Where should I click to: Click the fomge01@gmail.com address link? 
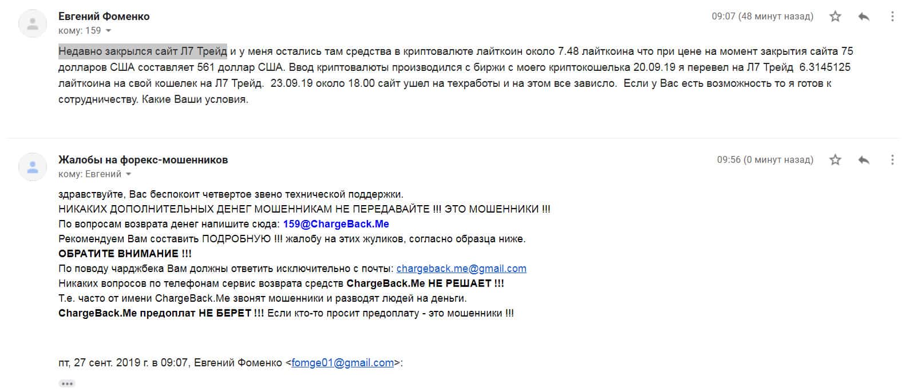click(342, 363)
